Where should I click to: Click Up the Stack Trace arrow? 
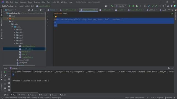[9, 72]
